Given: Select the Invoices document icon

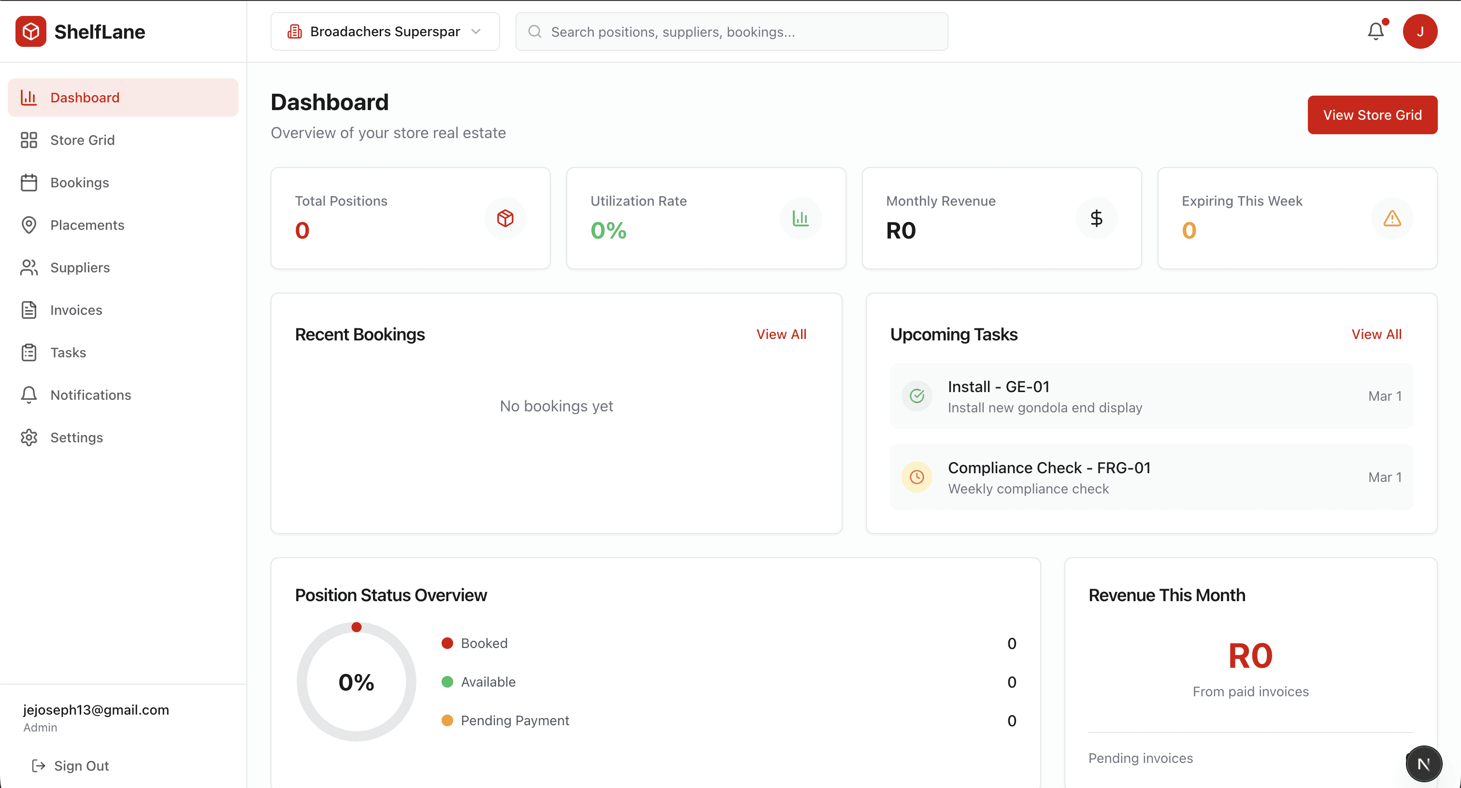Looking at the screenshot, I should [x=29, y=310].
